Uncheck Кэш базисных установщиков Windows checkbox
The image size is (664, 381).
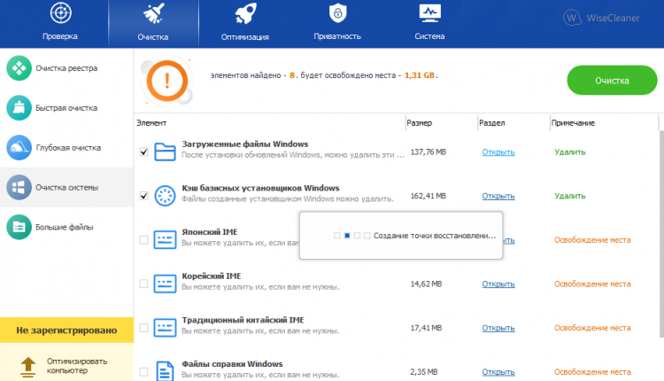click(x=144, y=196)
